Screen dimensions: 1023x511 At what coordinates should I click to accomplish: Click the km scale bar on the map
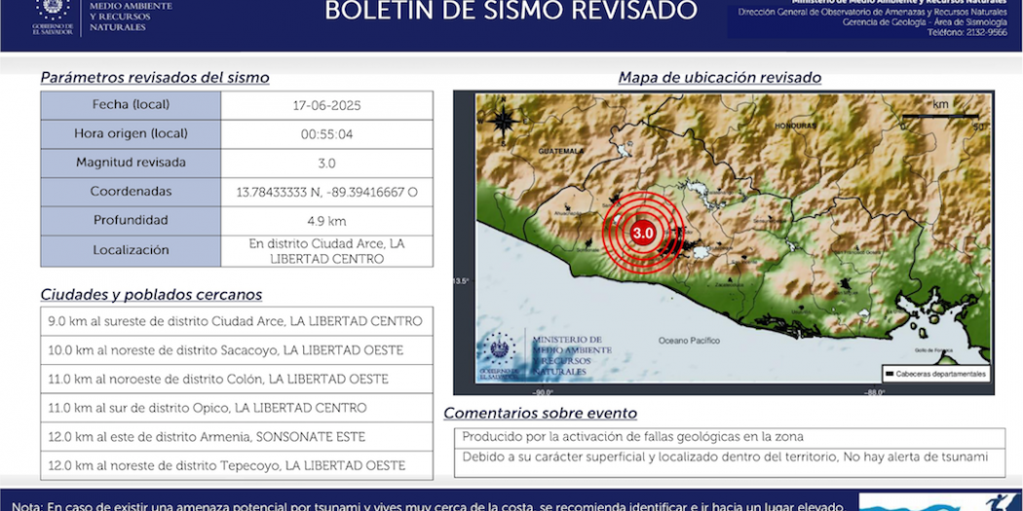coord(939,116)
